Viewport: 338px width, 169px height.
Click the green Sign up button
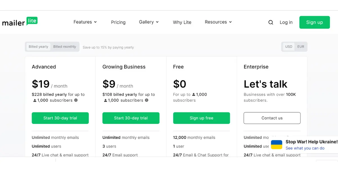coord(314,22)
